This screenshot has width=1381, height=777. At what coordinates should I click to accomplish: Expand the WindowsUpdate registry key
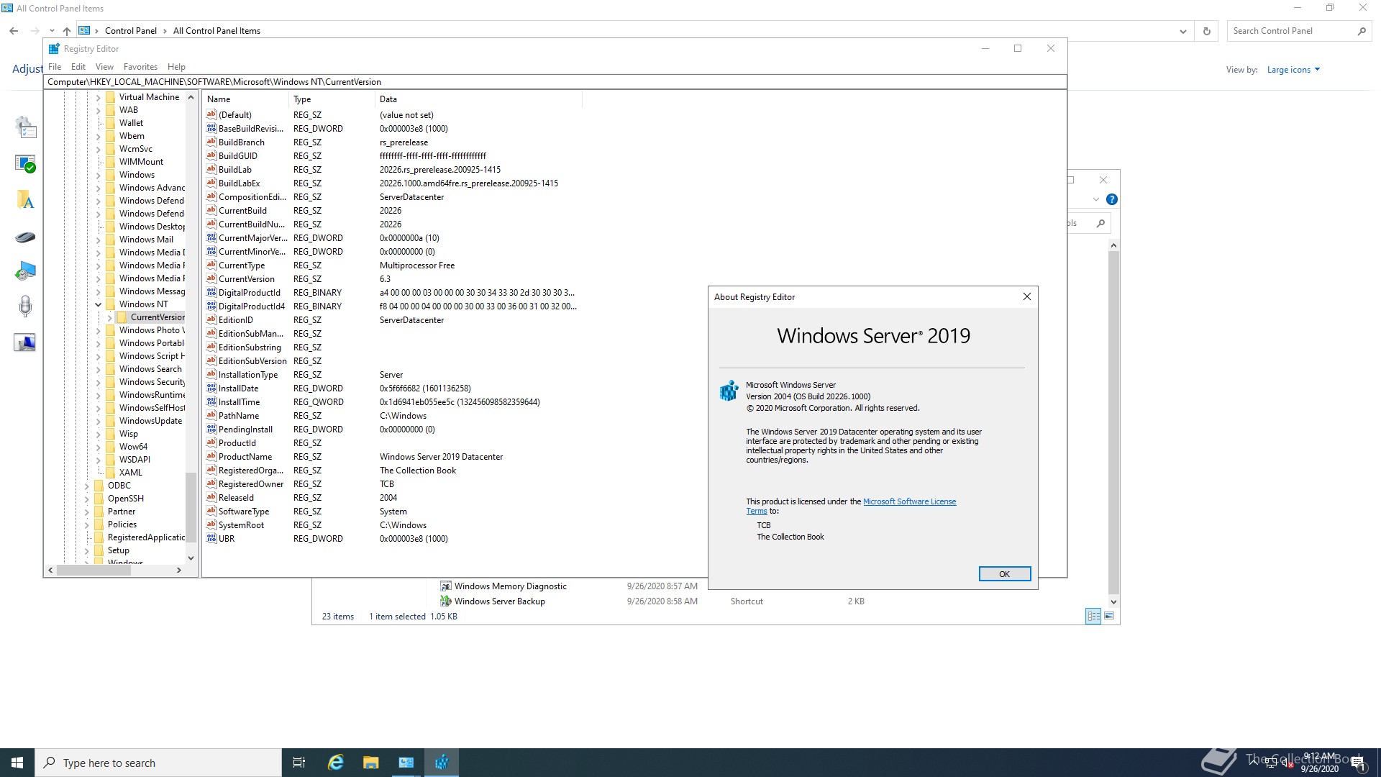click(x=99, y=421)
